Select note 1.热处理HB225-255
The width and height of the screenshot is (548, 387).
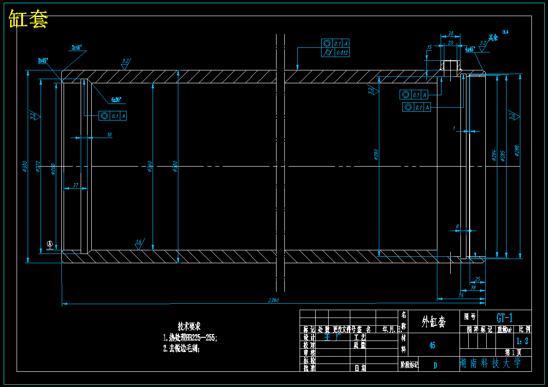click(190, 338)
